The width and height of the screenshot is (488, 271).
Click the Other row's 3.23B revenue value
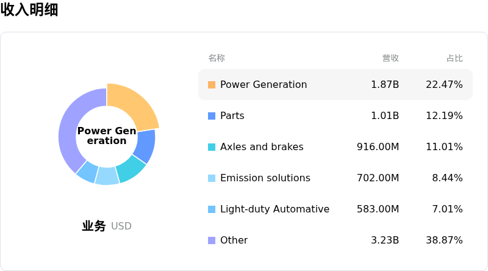click(x=385, y=240)
